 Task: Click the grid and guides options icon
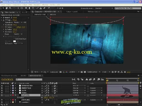click(45, 72)
